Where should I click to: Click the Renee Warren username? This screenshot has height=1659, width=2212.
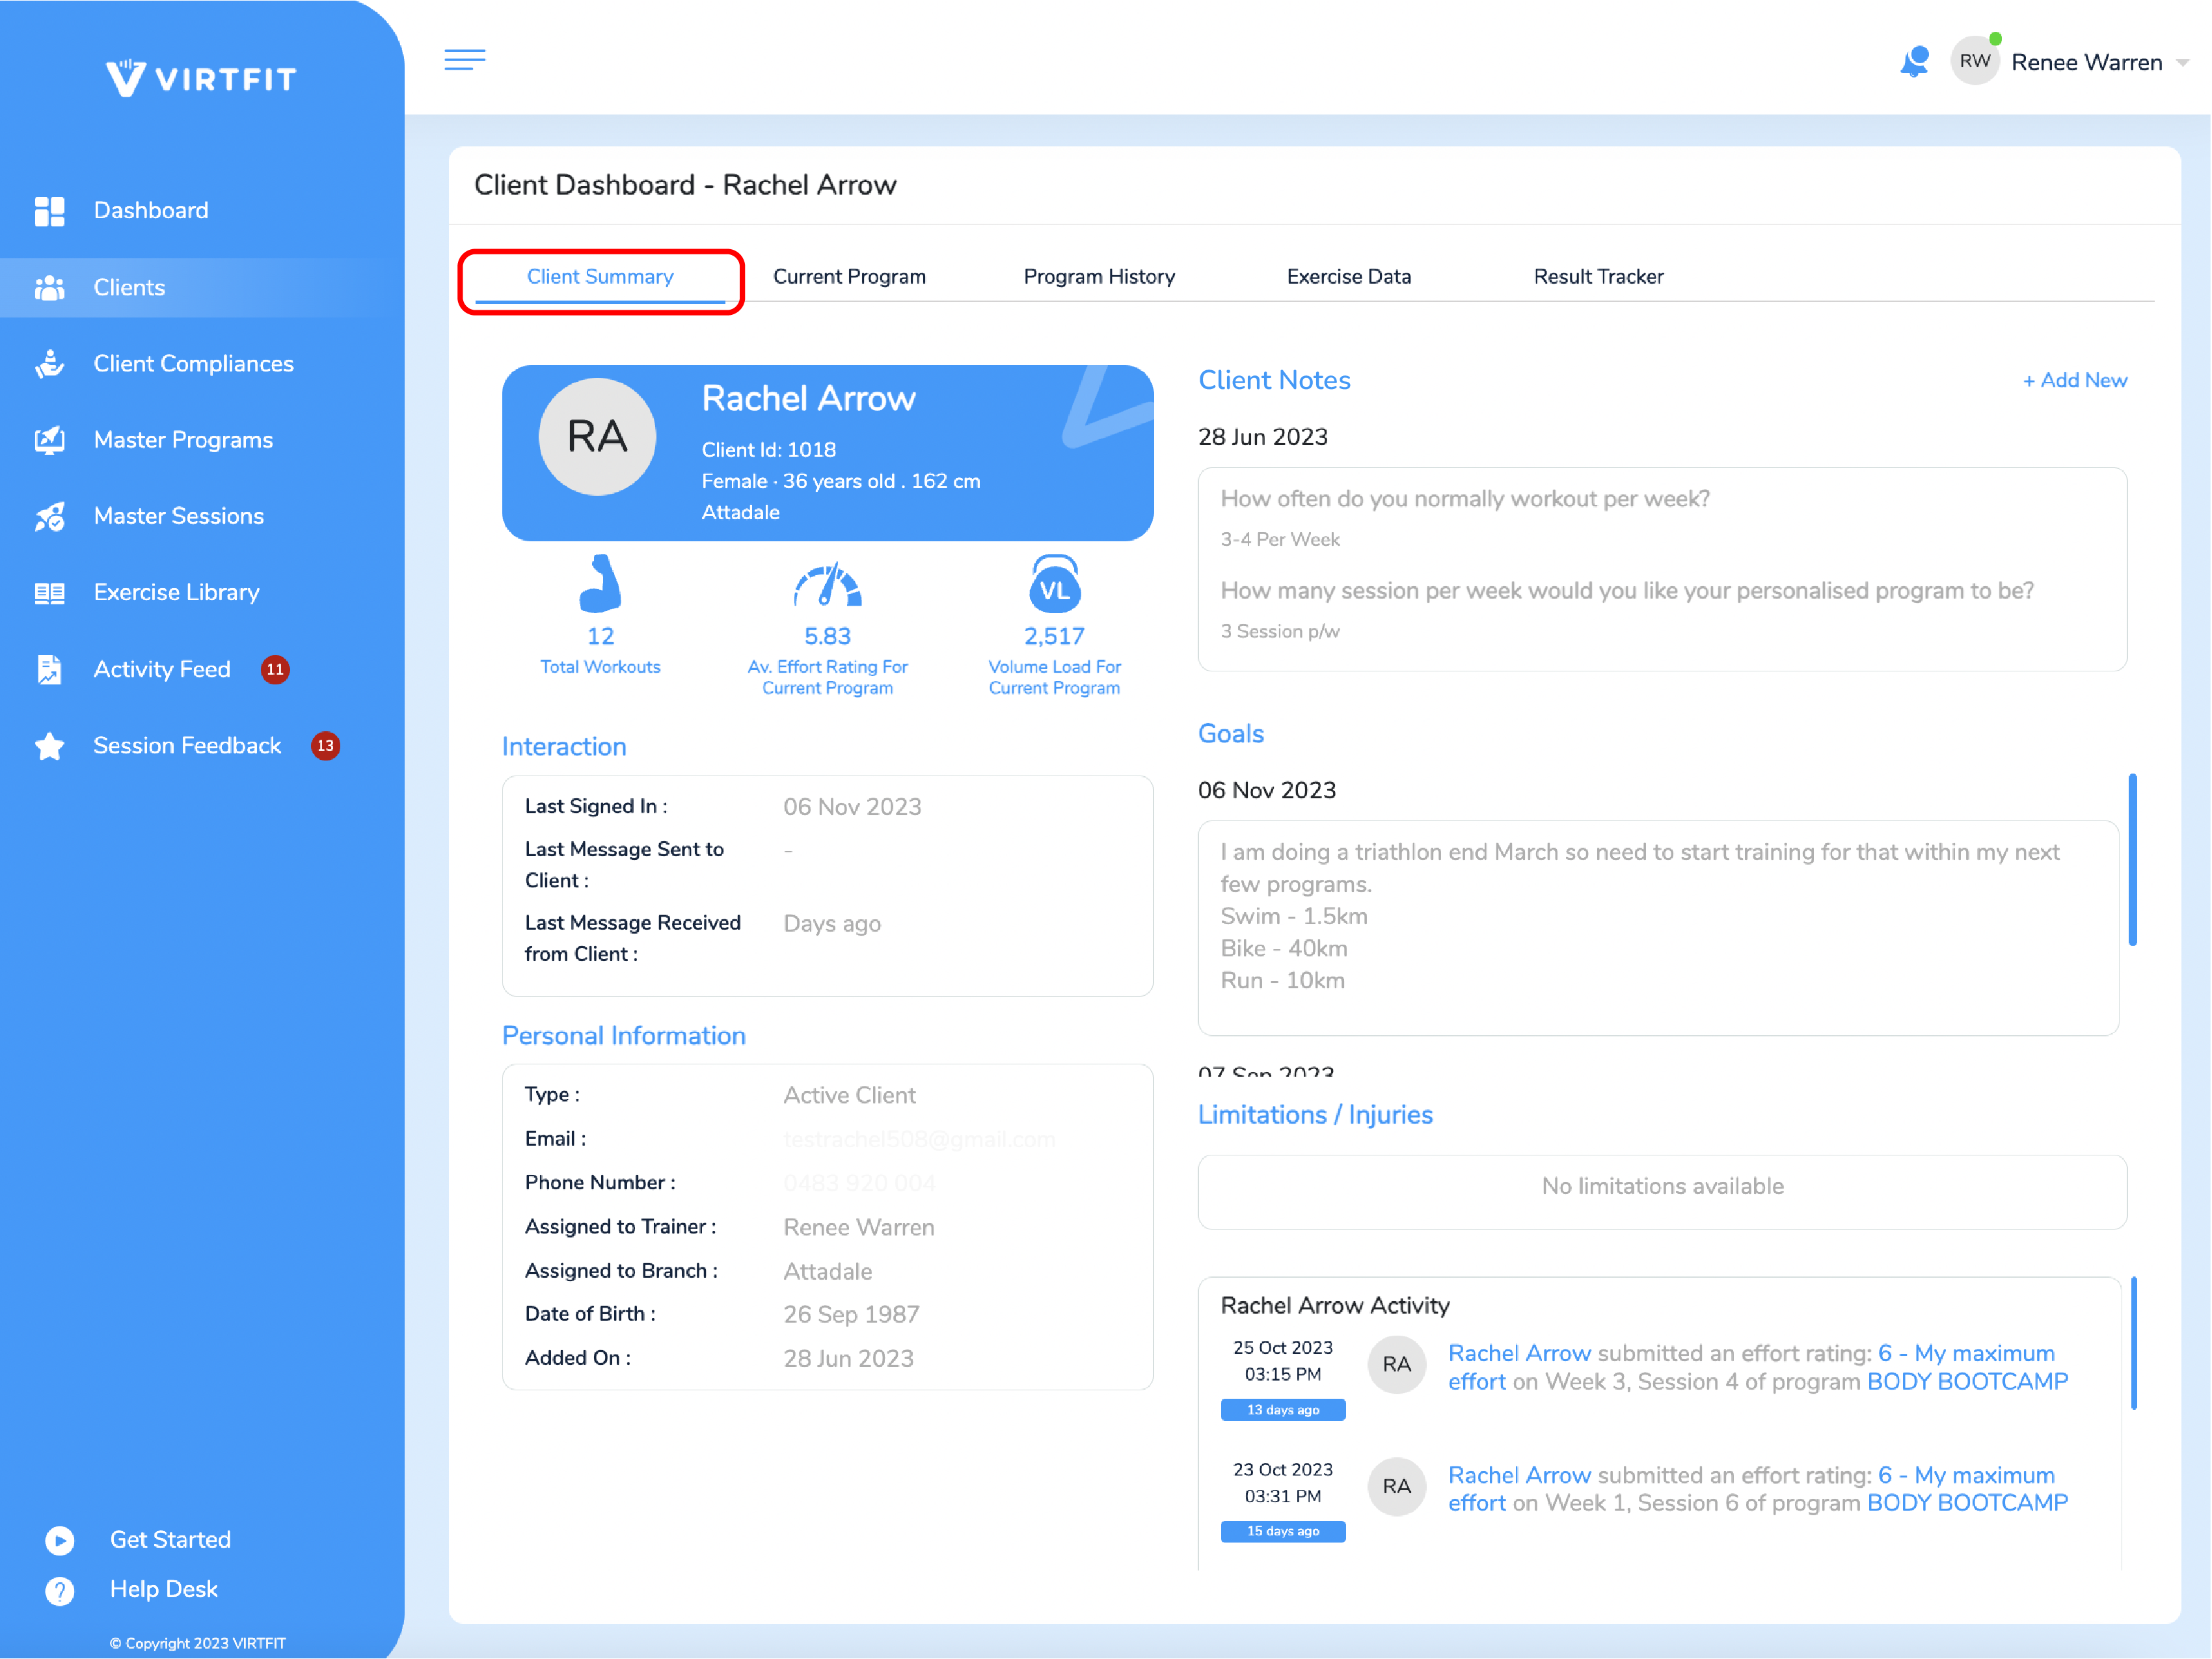(x=2087, y=63)
